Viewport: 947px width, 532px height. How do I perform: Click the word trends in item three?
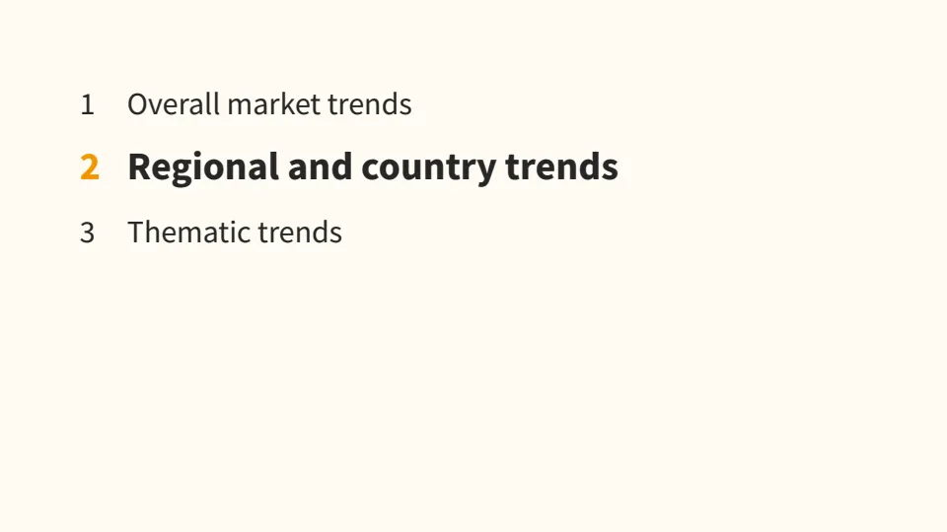300,233
